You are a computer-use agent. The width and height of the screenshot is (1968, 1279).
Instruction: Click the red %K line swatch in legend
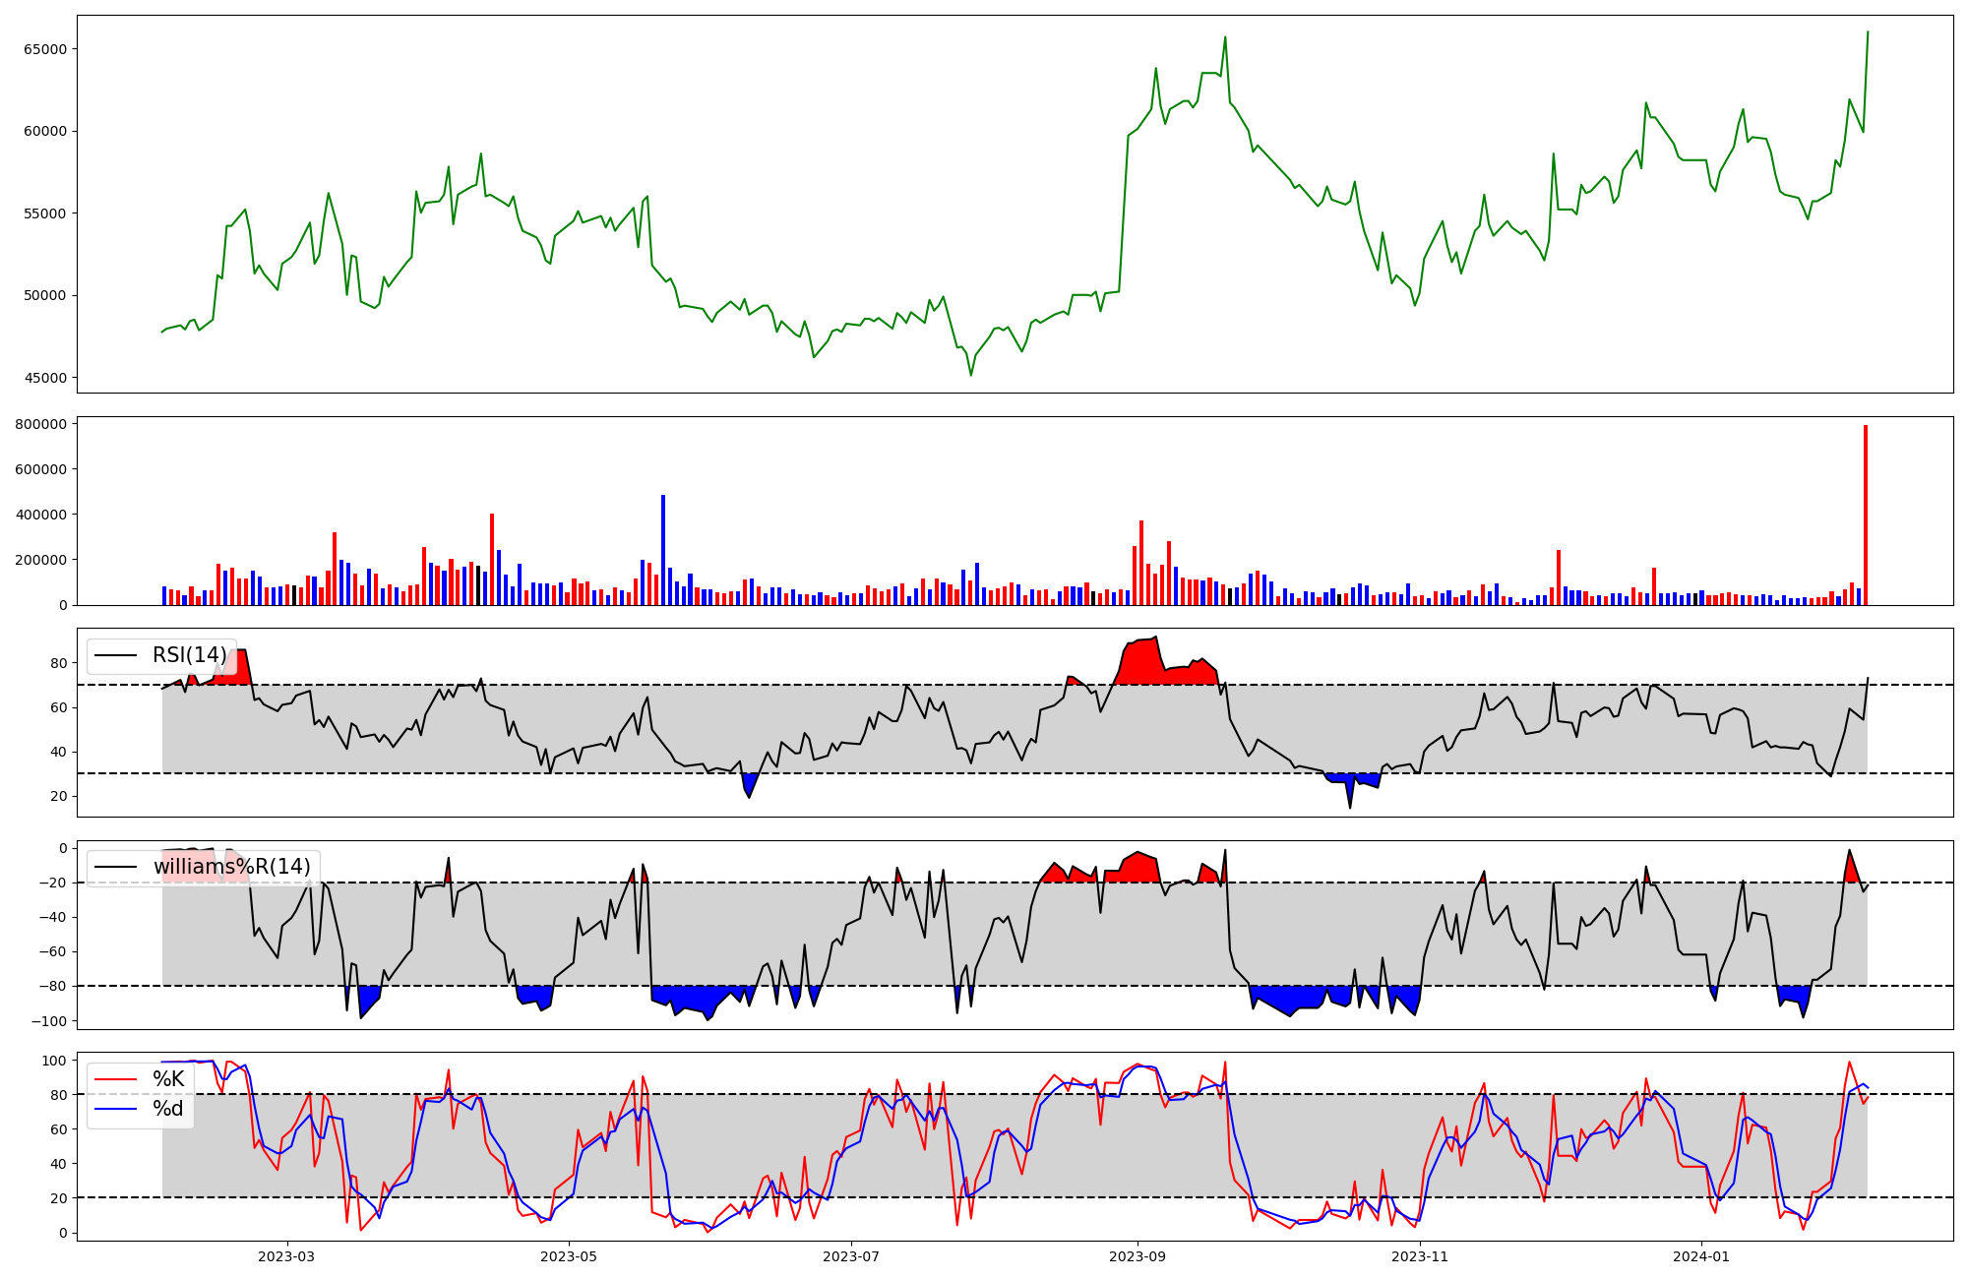click(x=116, y=1079)
